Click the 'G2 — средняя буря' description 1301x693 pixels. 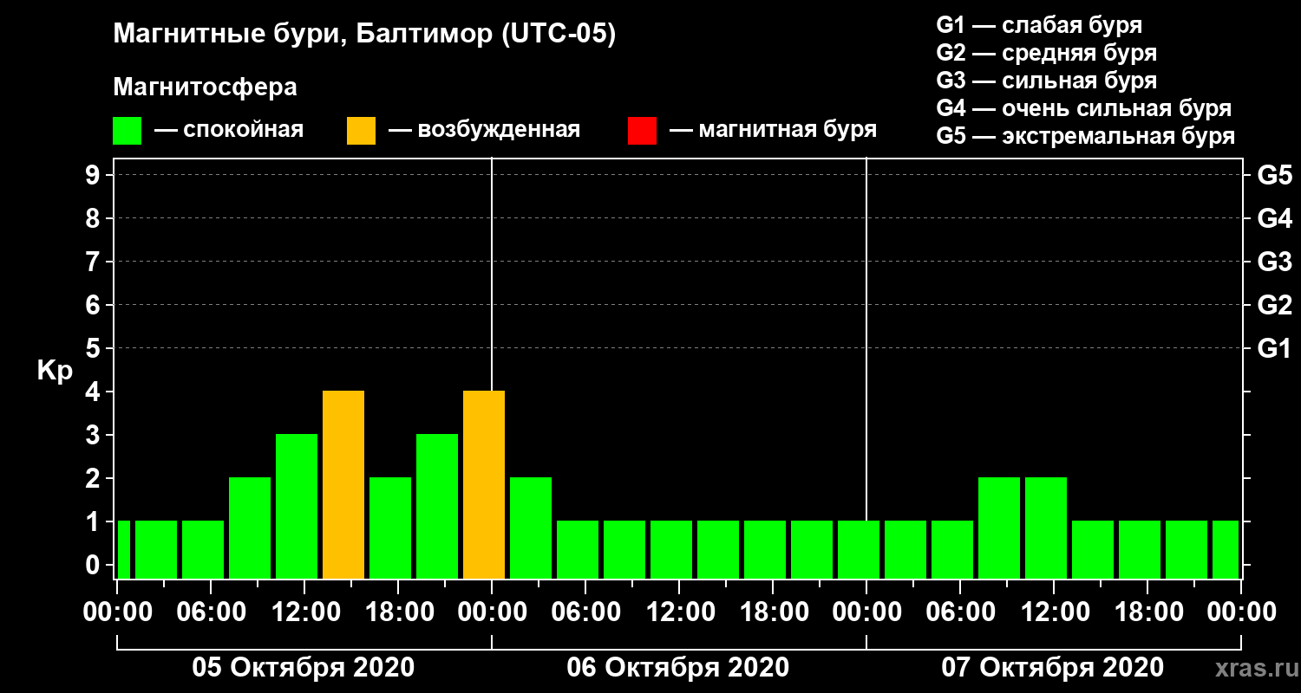1047,53
